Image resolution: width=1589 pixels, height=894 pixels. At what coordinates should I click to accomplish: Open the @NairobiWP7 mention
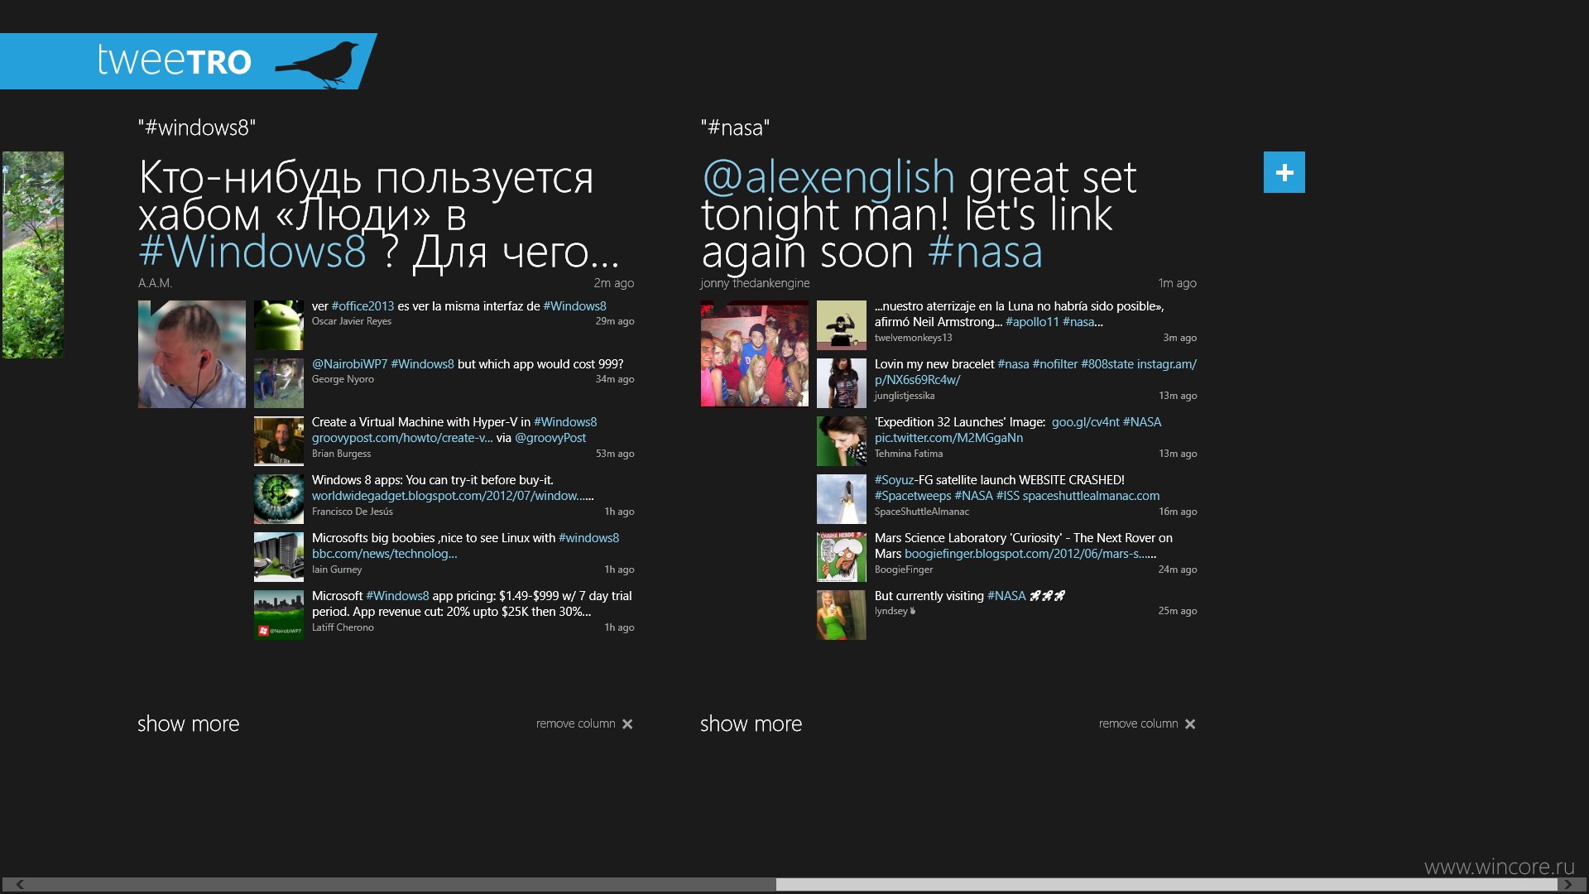pos(349,364)
